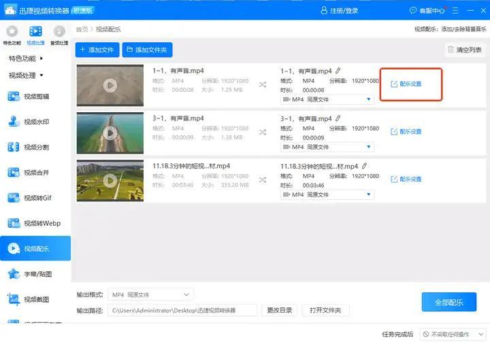Select the 字幕/贴图 tool

(x=35, y=274)
